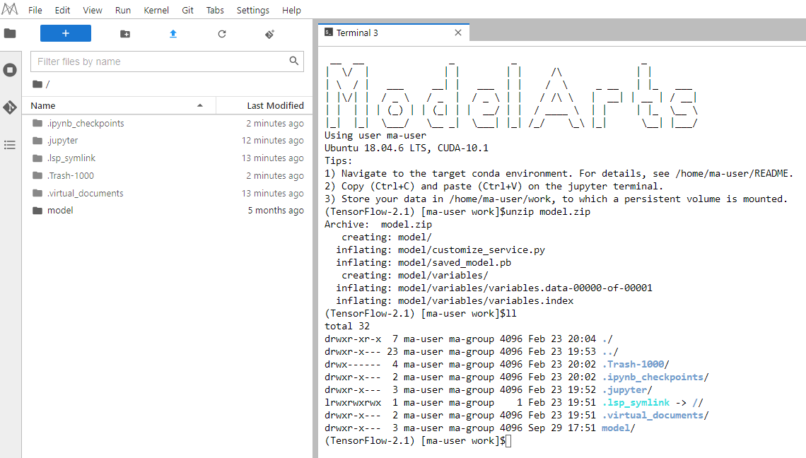Show running terminals and kernels panel
Viewport: 806px width, 458px height.
(10, 70)
